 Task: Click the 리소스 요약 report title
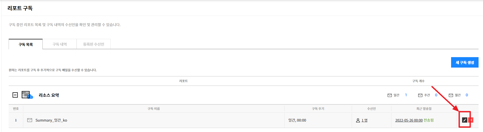pos(49,95)
